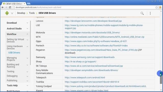Open the Xiaomi driver link

click(x=87, y=90)
